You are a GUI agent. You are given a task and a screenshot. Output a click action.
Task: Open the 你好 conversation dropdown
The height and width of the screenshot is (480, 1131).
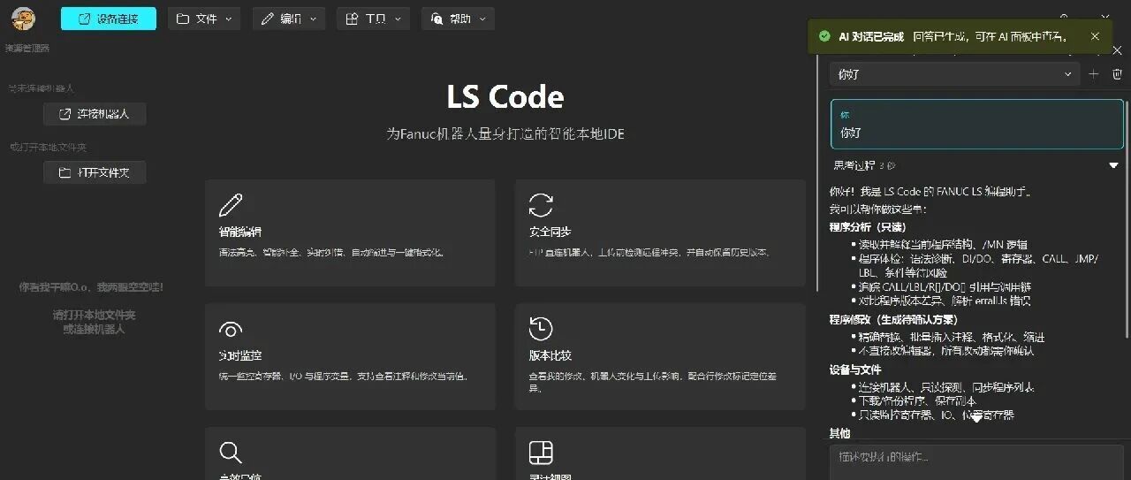(954, 74)
